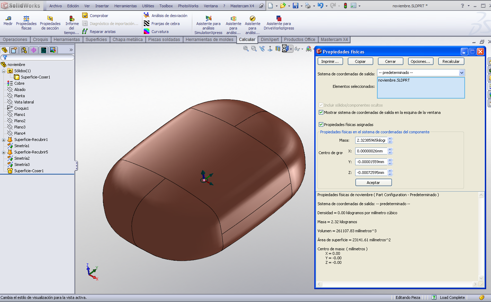Open the Help dropdown arrow
Screen dimensions: 491x302
[x=468, y=6]
